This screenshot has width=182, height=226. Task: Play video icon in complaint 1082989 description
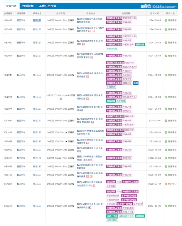(93, 31)
